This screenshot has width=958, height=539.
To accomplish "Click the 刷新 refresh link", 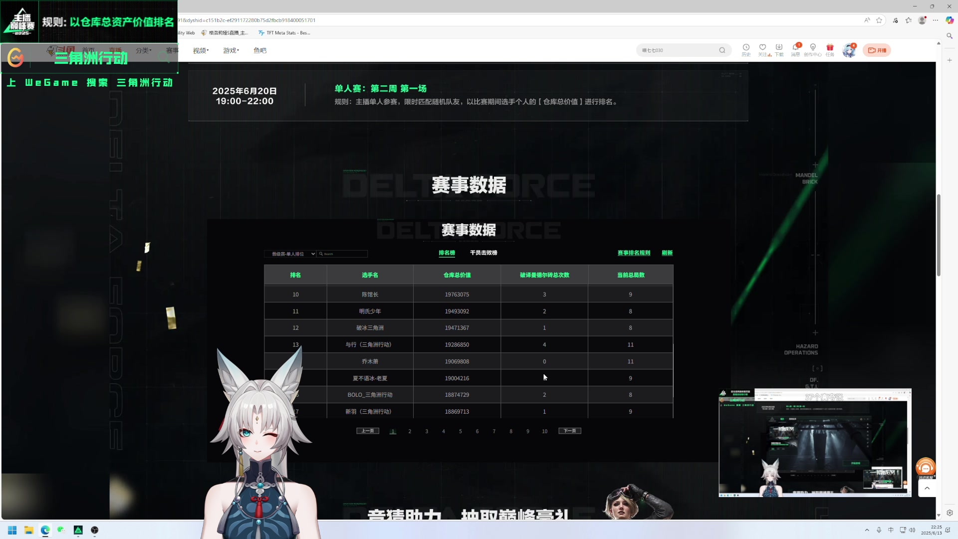I will [667, 253].
